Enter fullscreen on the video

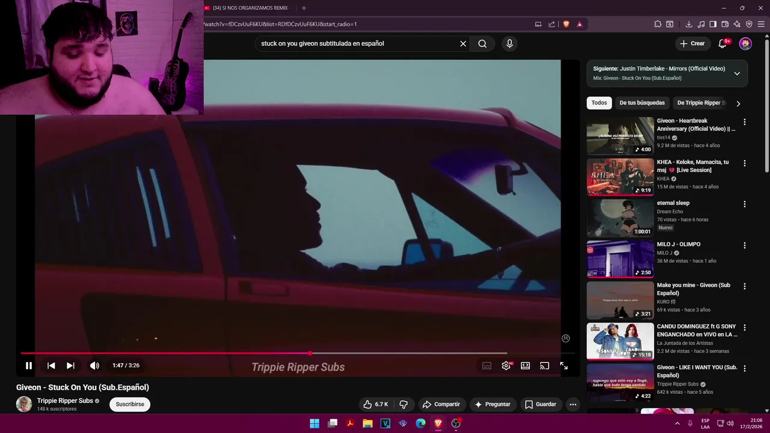pyautogui.click(x=564, y=366)
